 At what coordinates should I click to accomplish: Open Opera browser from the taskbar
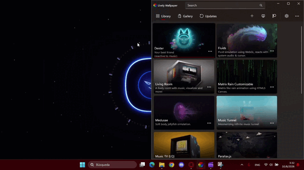(191, 165)
